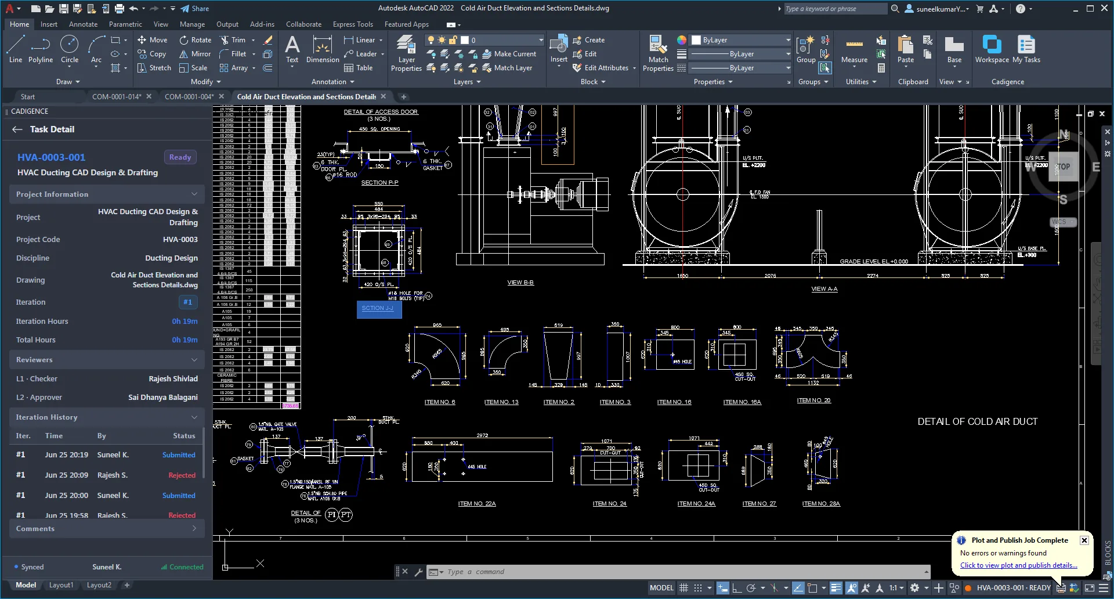Switch to the Layout1 tab
Screen dimensions: 1114x599
61,585
